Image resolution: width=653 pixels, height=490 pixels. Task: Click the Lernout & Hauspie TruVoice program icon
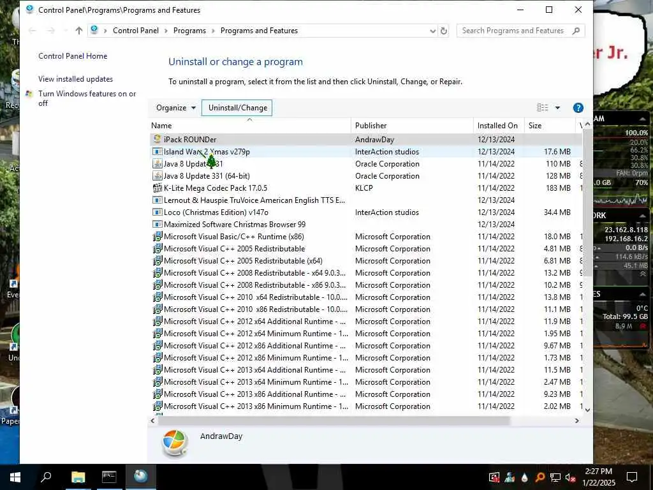[x=157, y=200]
